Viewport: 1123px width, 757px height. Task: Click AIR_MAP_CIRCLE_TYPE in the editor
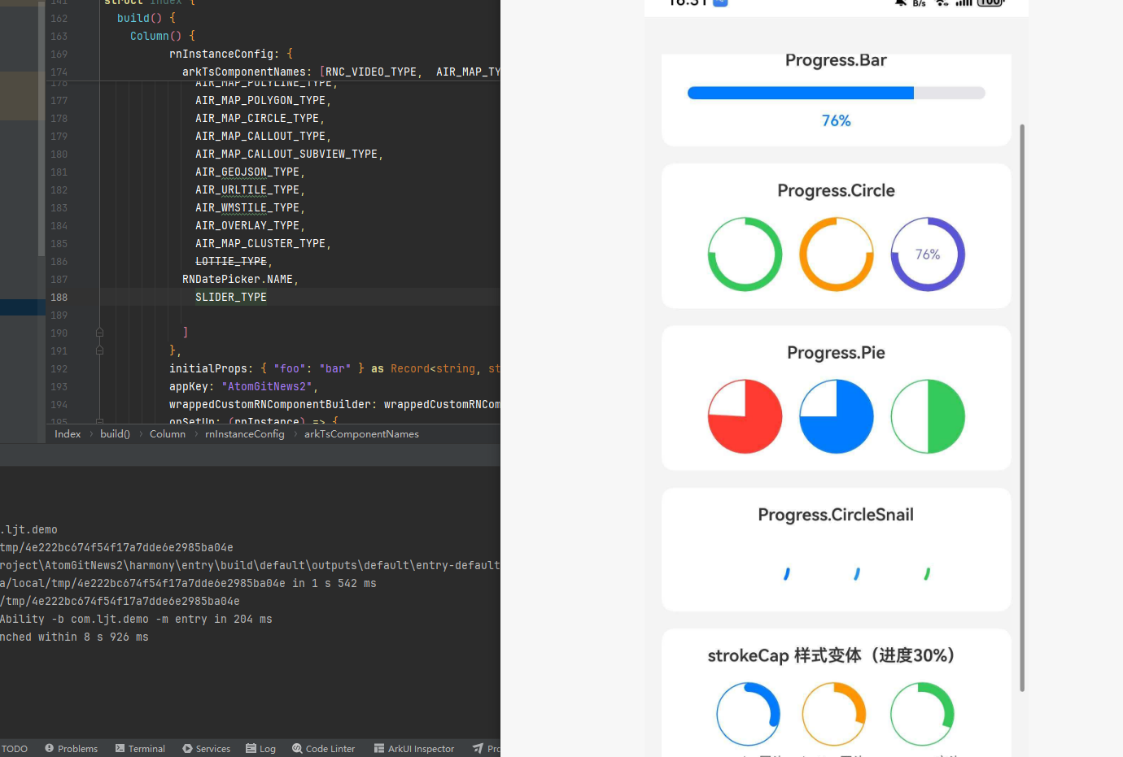pyautogui.click(x=257, y=118)
